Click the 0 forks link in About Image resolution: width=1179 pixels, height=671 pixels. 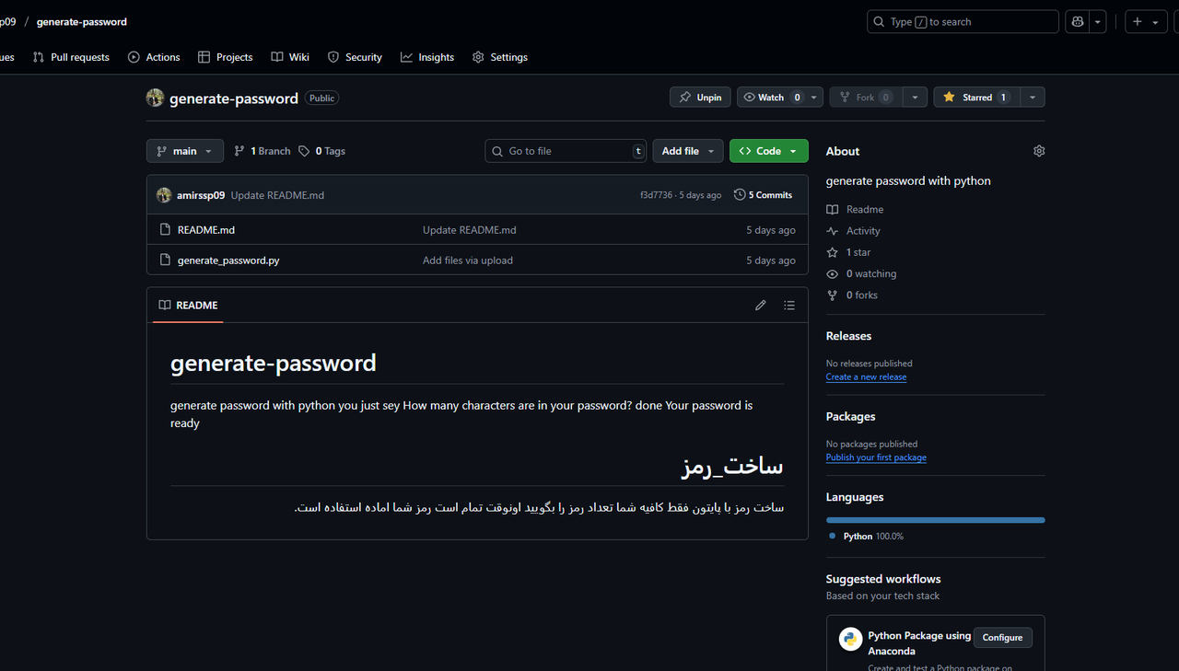[x=852, y=295]
